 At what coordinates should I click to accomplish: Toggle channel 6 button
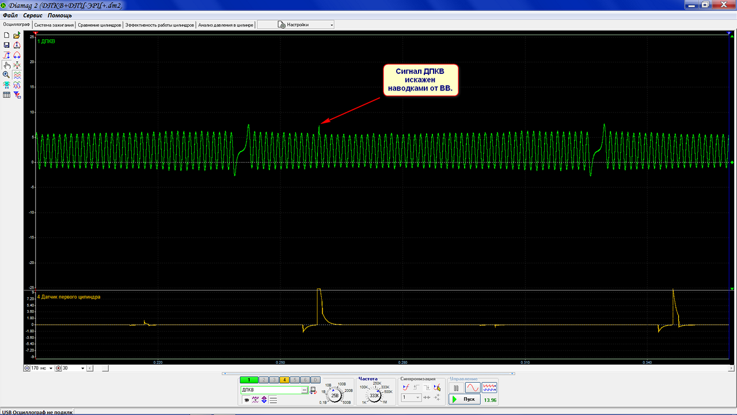(305, 380)
